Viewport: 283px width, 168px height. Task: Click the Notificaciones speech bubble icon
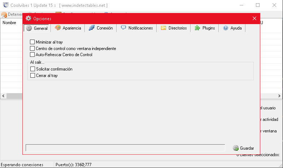[x=123, y=28]
